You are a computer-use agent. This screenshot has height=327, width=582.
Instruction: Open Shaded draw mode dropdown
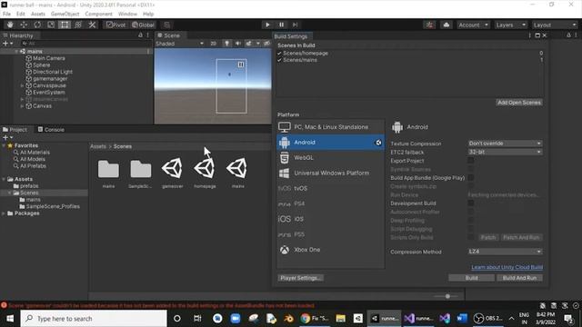tap(180, 44)
